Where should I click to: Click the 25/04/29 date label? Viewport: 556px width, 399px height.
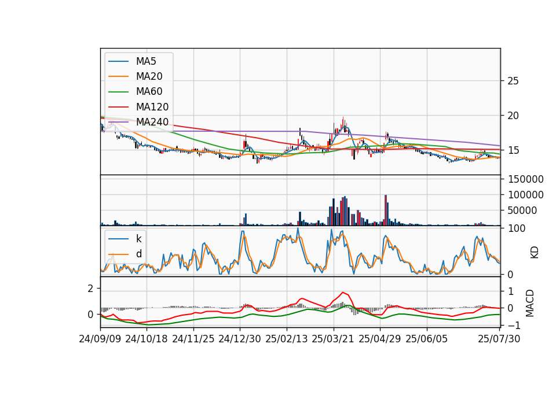380,339
